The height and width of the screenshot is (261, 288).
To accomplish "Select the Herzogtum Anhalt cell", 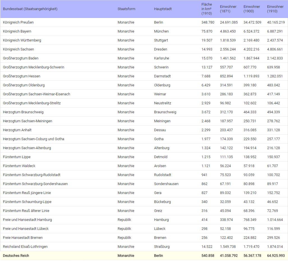I will pos(17,130).
